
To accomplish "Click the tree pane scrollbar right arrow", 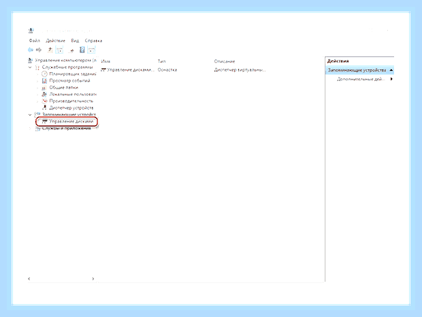I will point(93,279).
